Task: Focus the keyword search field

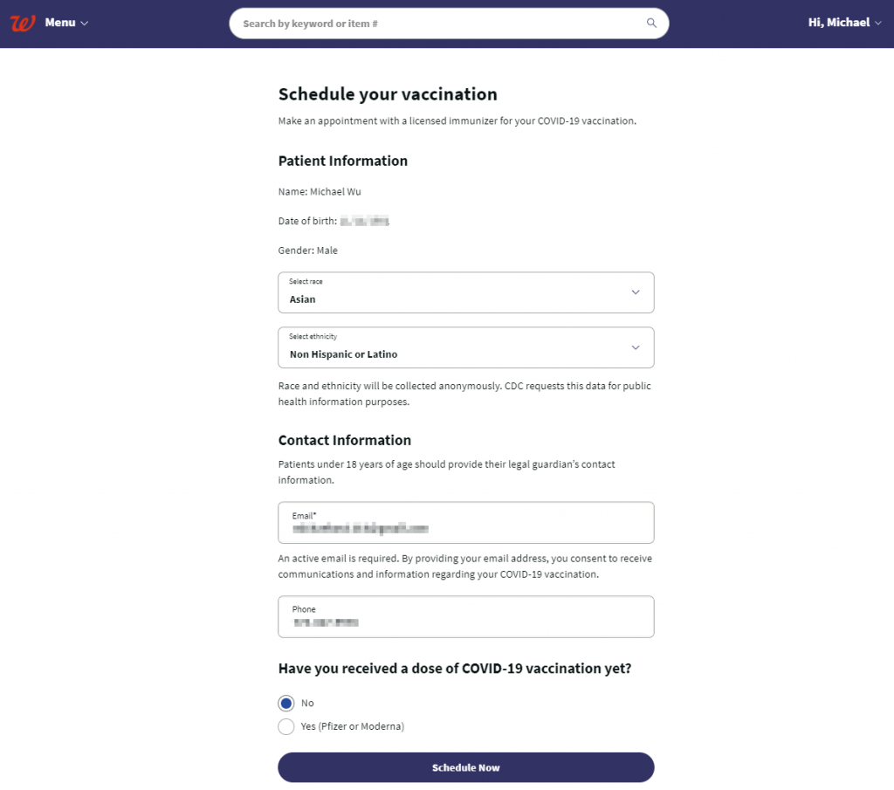Action: [x=437, y=24]
